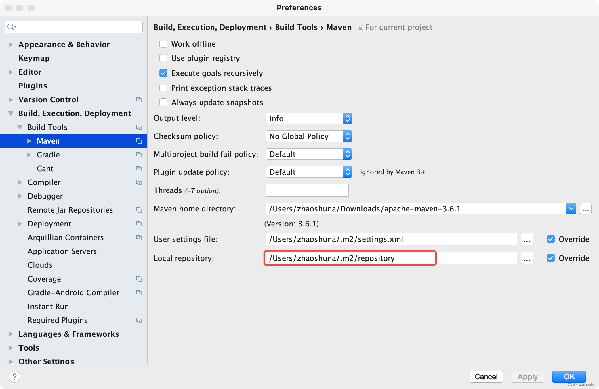Viewport: 599px width, 389px height.
Task: Click browse button for User settings file
Action: 527,239
